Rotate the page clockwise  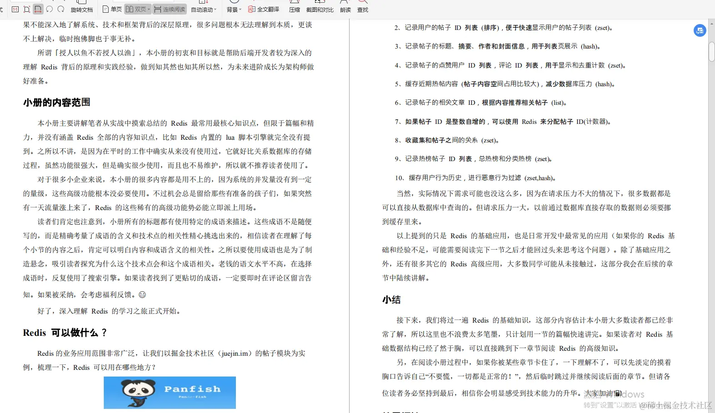[61, 9]
